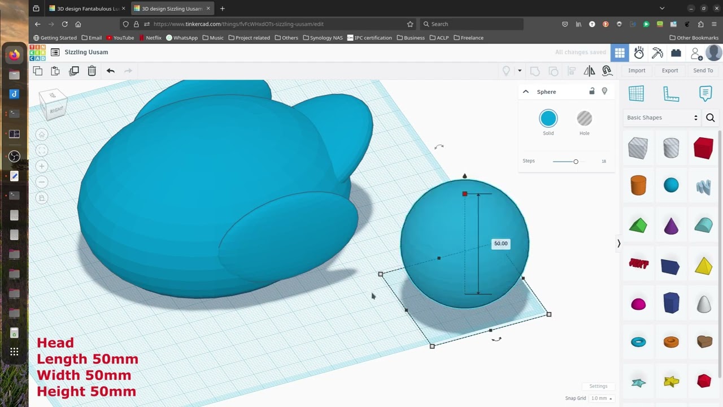Click the Copy icon in Tinkercad toolbar
This screenshot has width=723, height=407.
pos(37,71)
